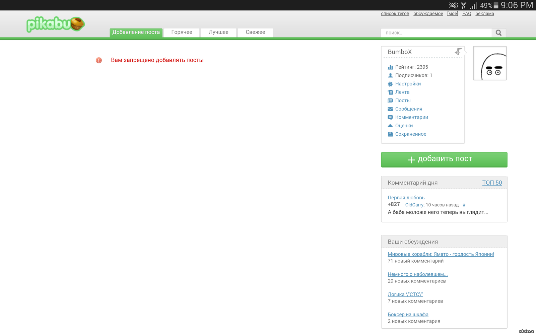Click the floppy disk icon beside Сохраненное

(390, 134)
